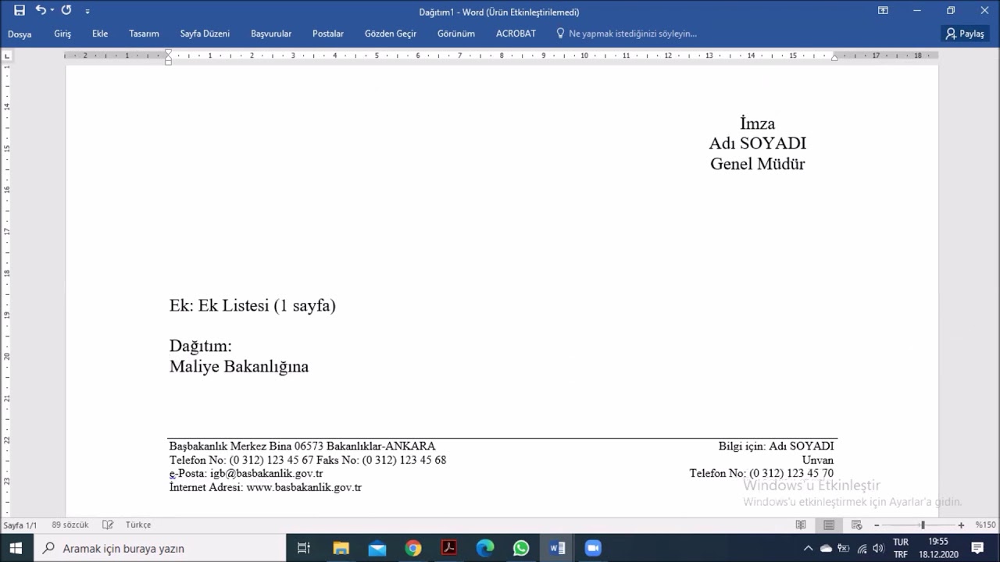Open Task View on the taskbar
The width and height of the screenshot is (1000, 562).
(x=304, y=548)
